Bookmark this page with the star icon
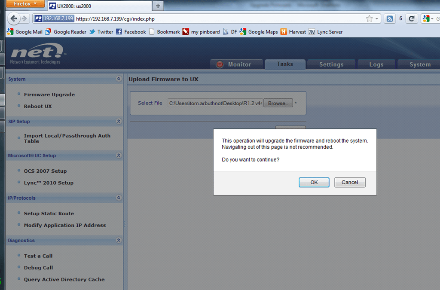The width and height of the screenshot is (440, 290). pos(369,19)
